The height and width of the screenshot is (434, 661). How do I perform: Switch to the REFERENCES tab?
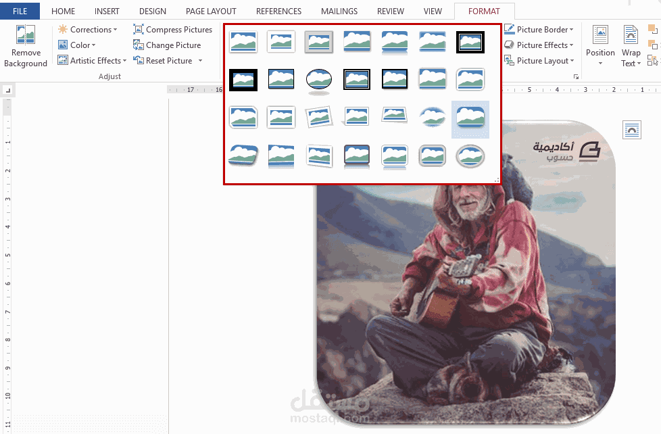click(x=278, y=11)
